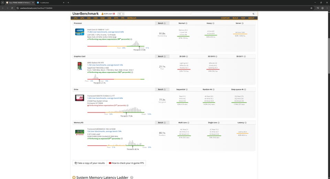Viewport: 330px width, 179px height.
Task: Click the processor Bench column header
Action: pos(162,23)
